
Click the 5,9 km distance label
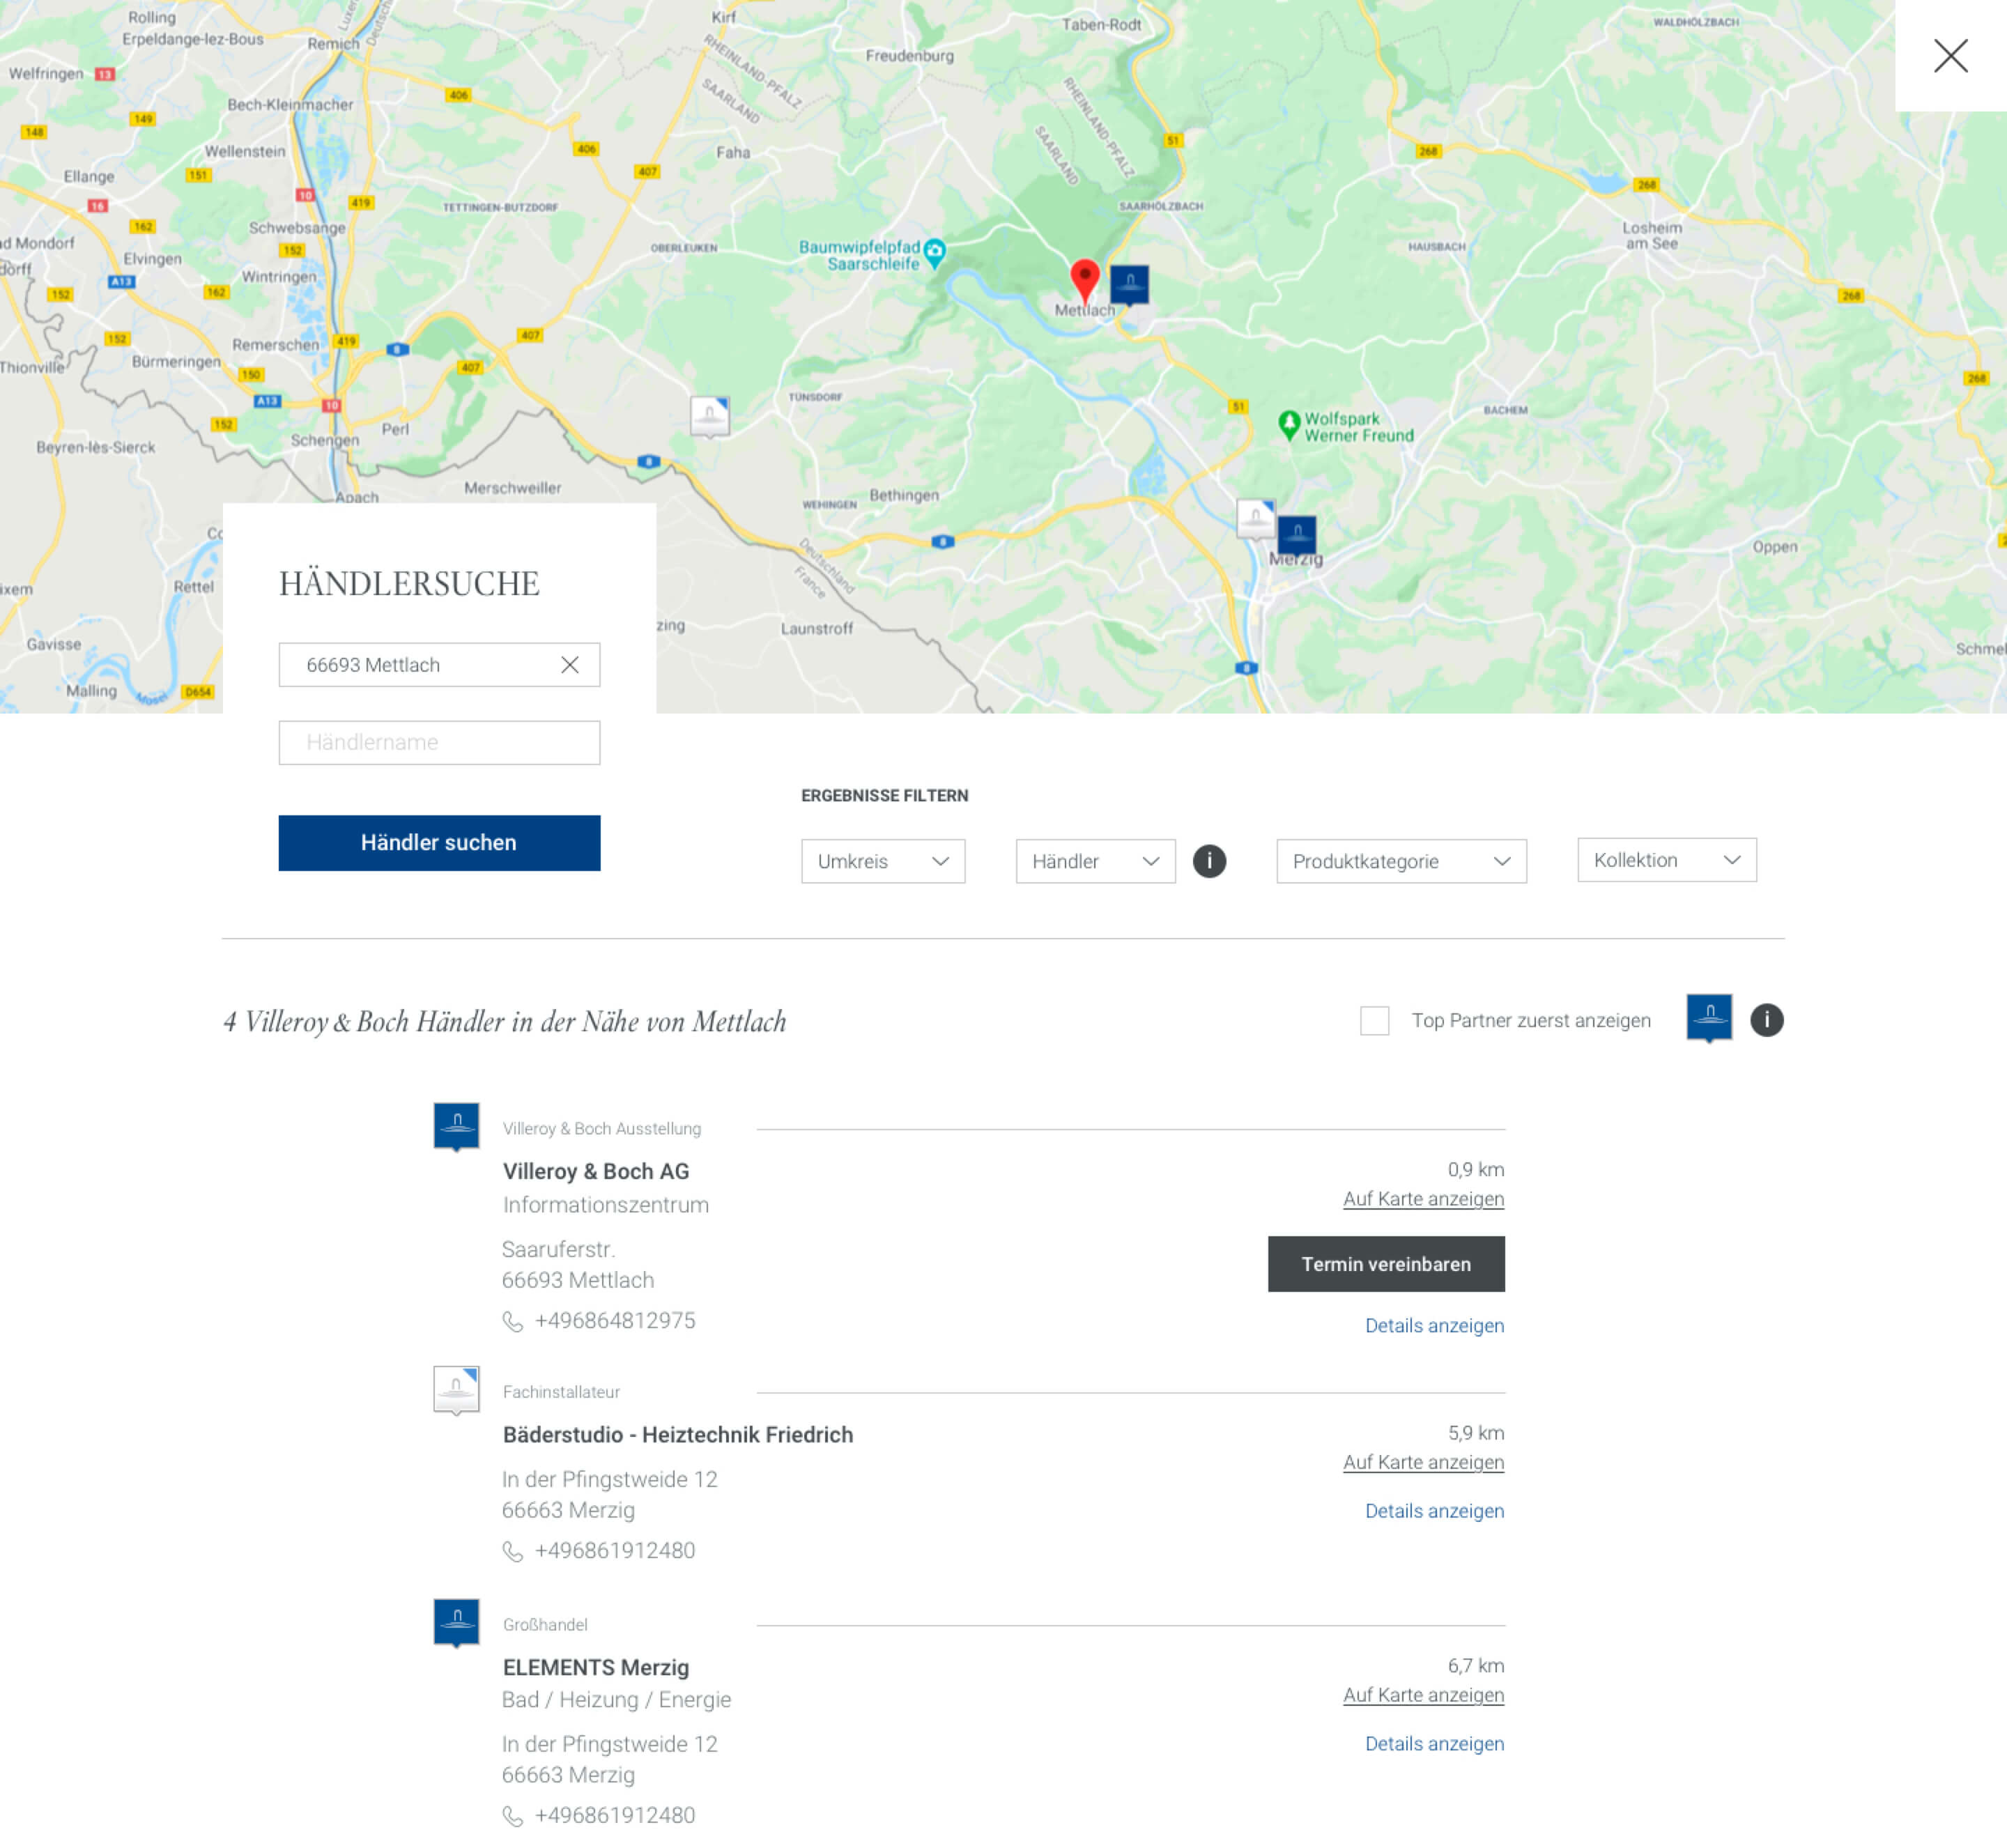1476,1433
